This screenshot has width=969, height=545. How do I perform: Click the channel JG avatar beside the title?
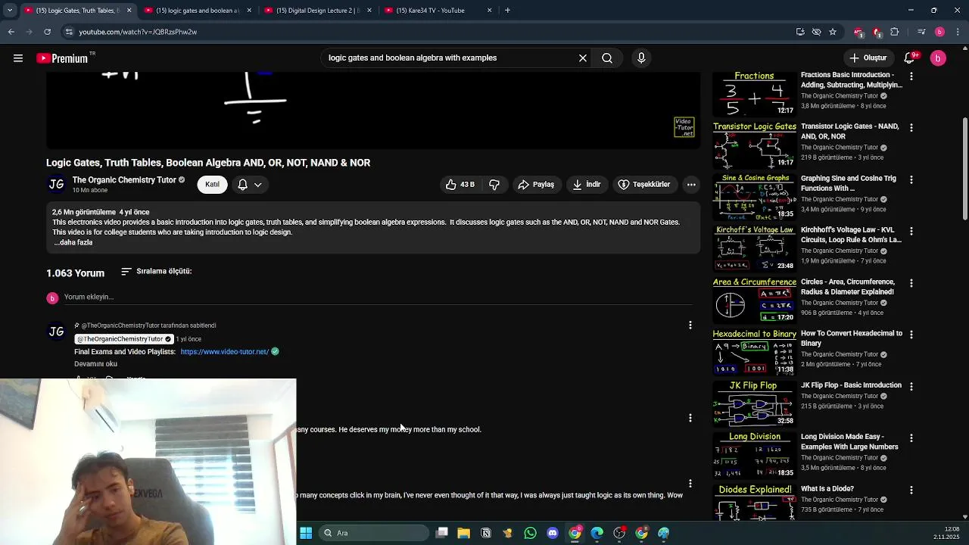pos(56,185)
